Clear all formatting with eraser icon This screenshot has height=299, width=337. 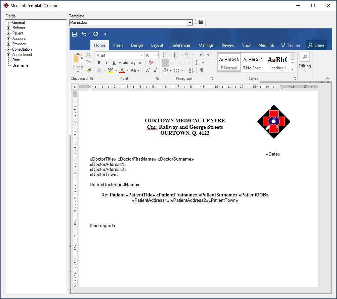point(151,63)
